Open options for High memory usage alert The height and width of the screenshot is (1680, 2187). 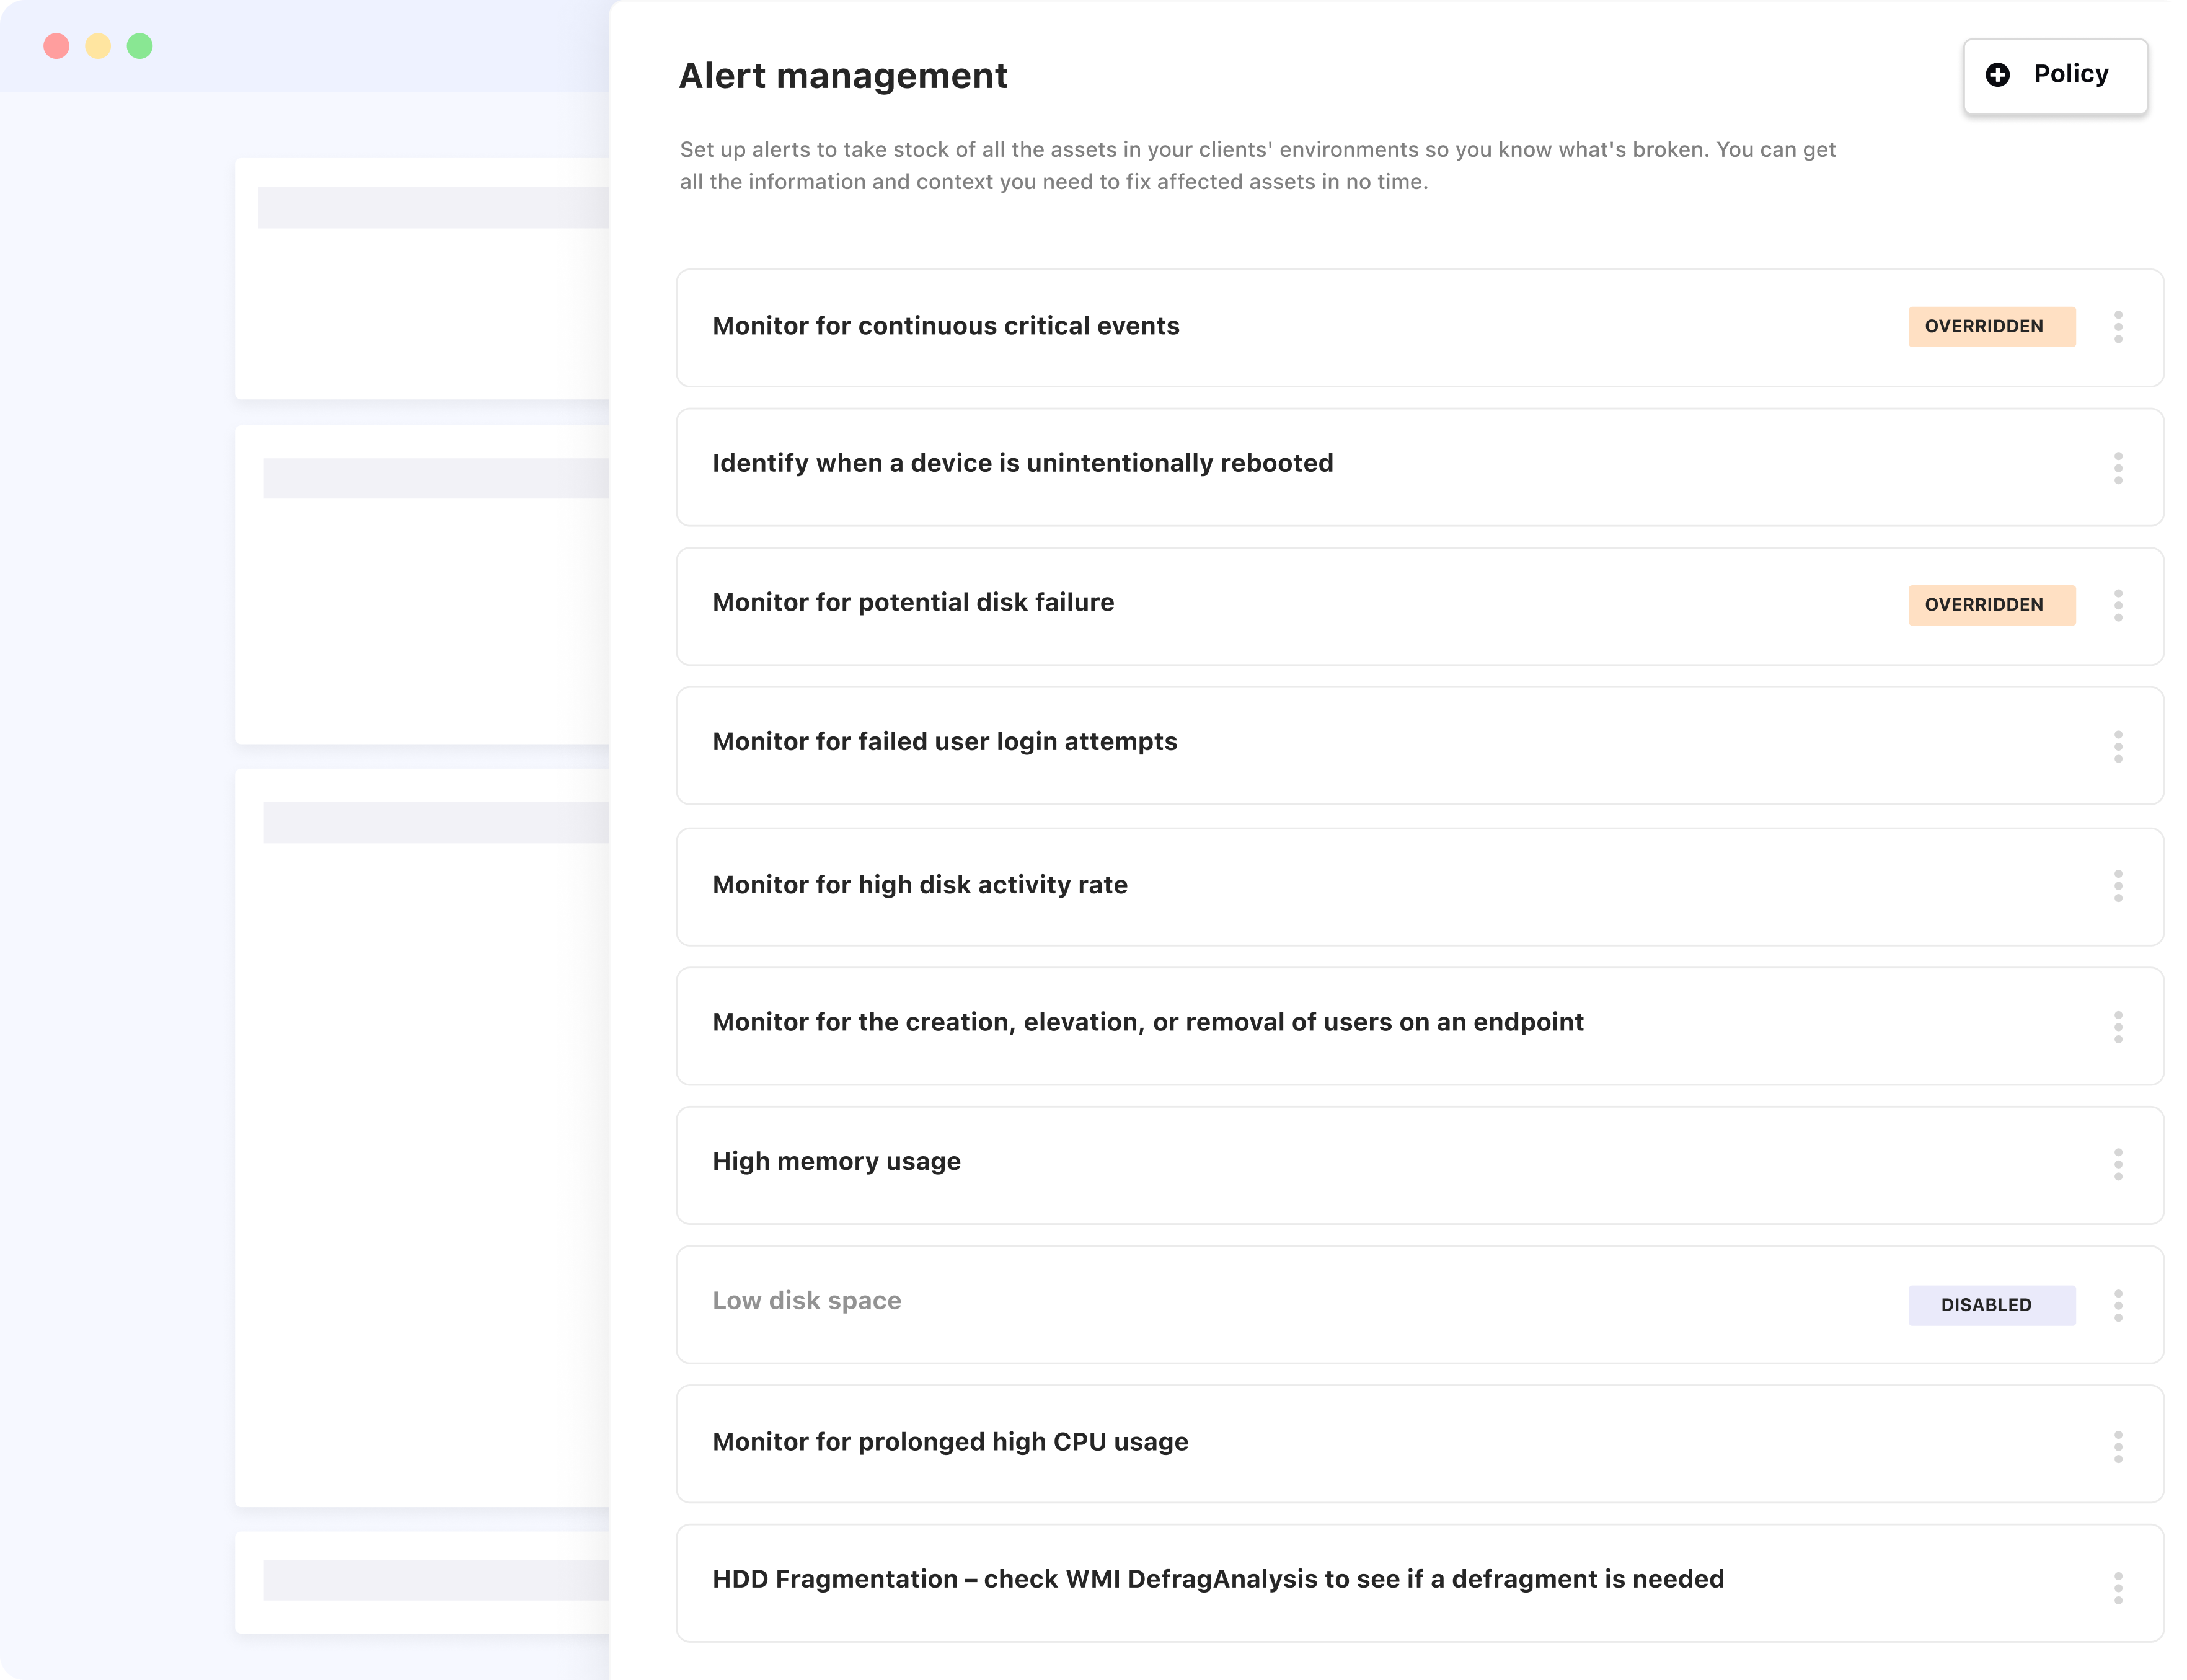pos(2118,1164)
